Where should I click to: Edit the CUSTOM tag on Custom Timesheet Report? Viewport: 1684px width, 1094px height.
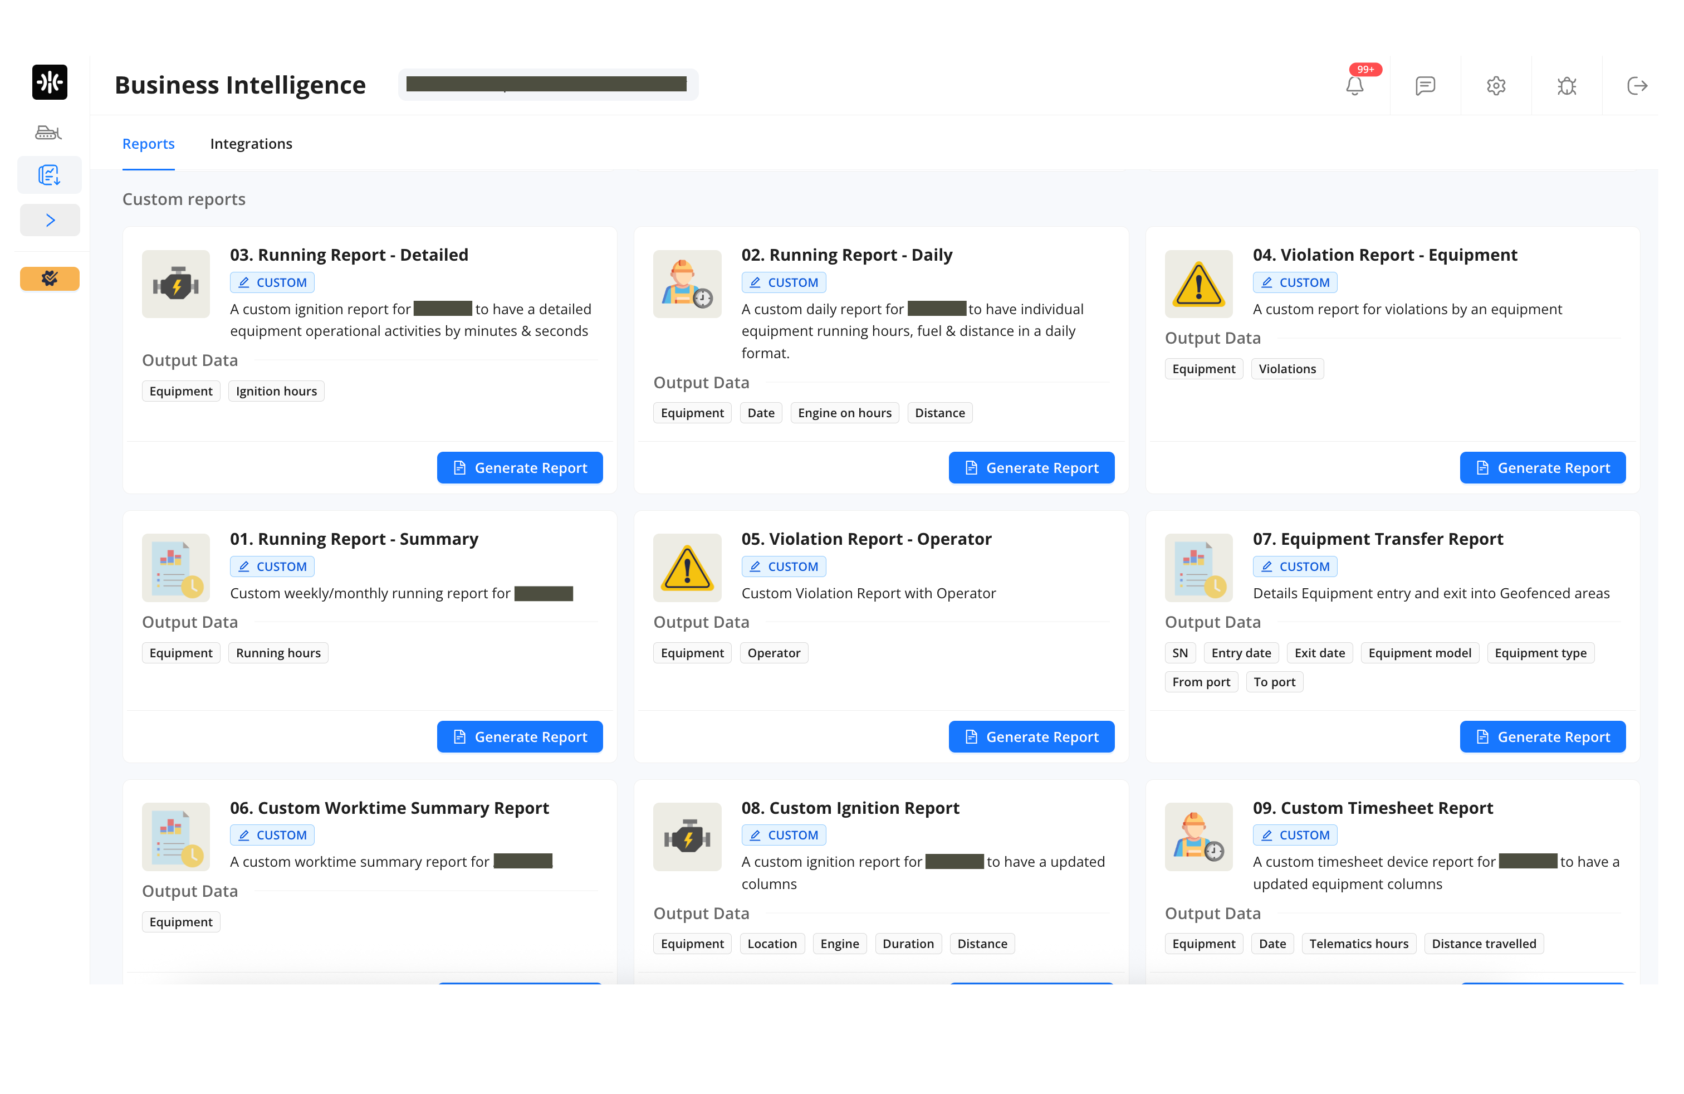pos(1295,834)
